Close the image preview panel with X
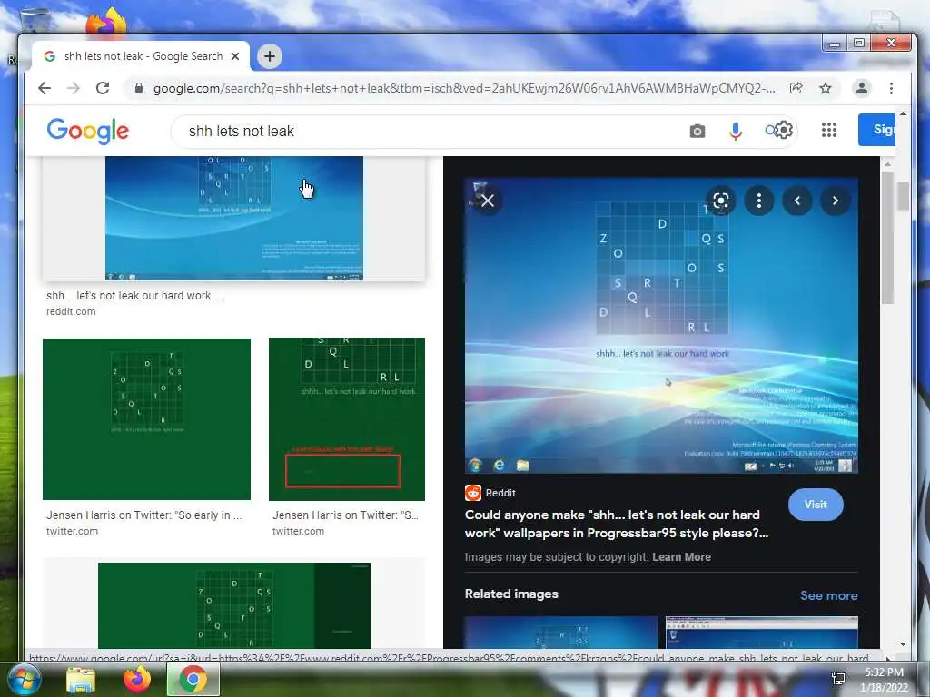This screenshot has height=697, width=930. click(x=488, y=201)
